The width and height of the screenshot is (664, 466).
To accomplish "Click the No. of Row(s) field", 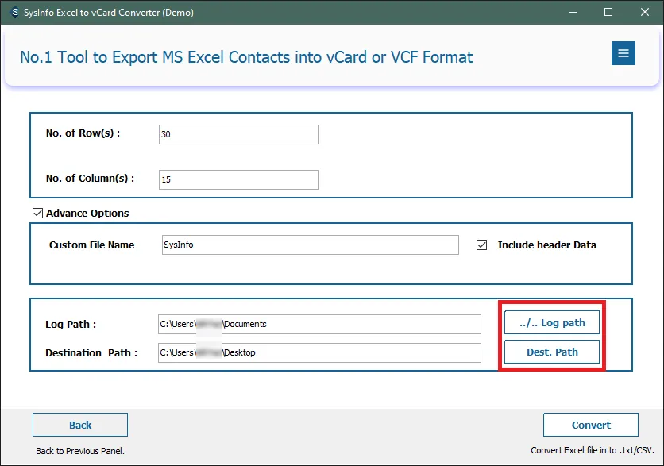I will (x=238, y=134).
